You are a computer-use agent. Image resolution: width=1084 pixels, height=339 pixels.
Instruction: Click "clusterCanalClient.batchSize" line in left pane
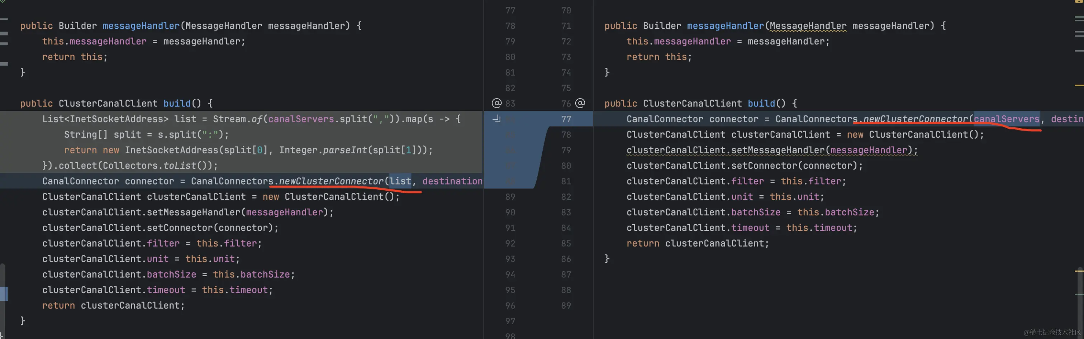click(168, 274)
